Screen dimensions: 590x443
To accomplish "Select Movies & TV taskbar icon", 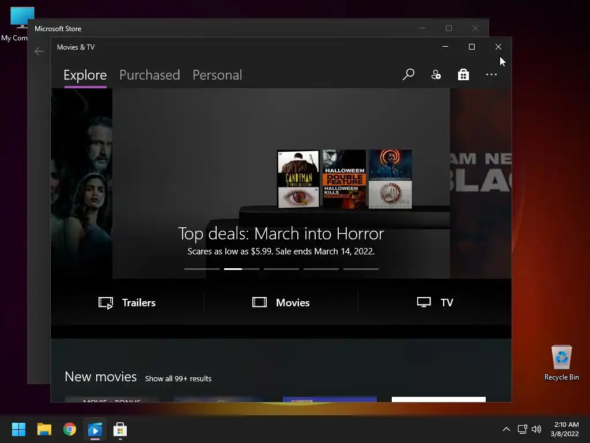I will click(x=95, y=429).
